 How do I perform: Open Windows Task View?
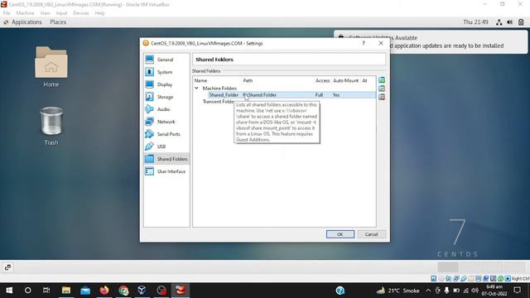[46, 291]
